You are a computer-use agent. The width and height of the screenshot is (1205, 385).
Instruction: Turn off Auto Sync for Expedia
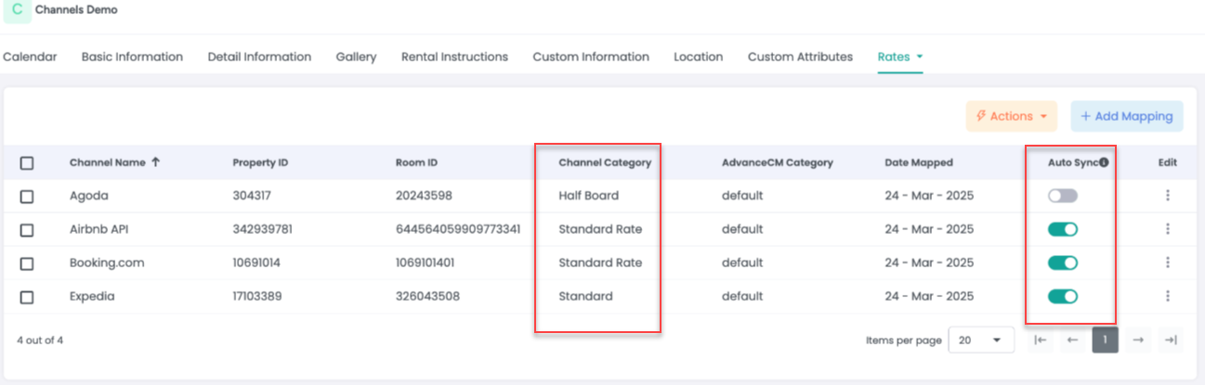pos(1063,296)
